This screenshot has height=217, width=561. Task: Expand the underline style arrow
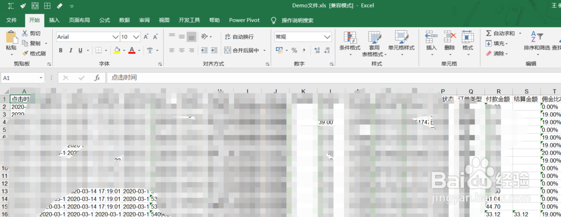click(88, 50)
